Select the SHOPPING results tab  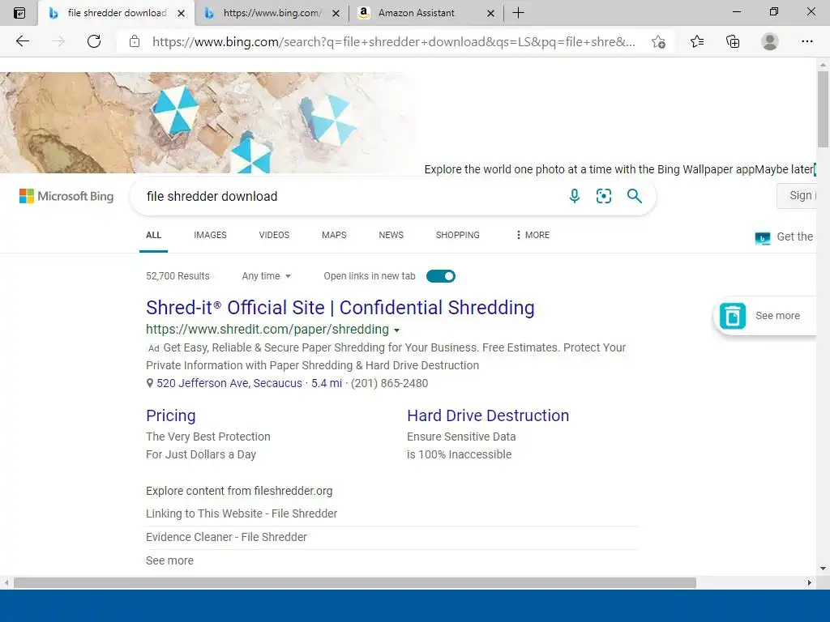point(458,235)
